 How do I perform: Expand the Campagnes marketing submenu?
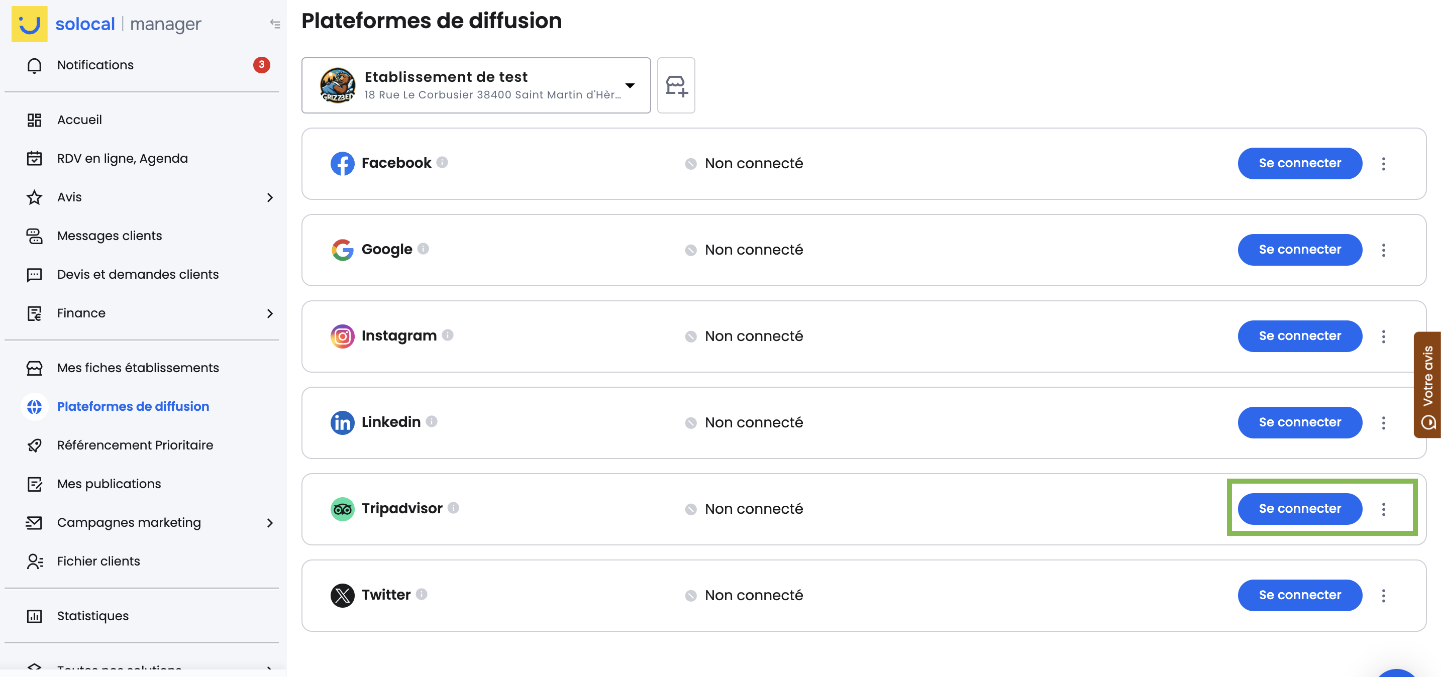coord(270,523)
